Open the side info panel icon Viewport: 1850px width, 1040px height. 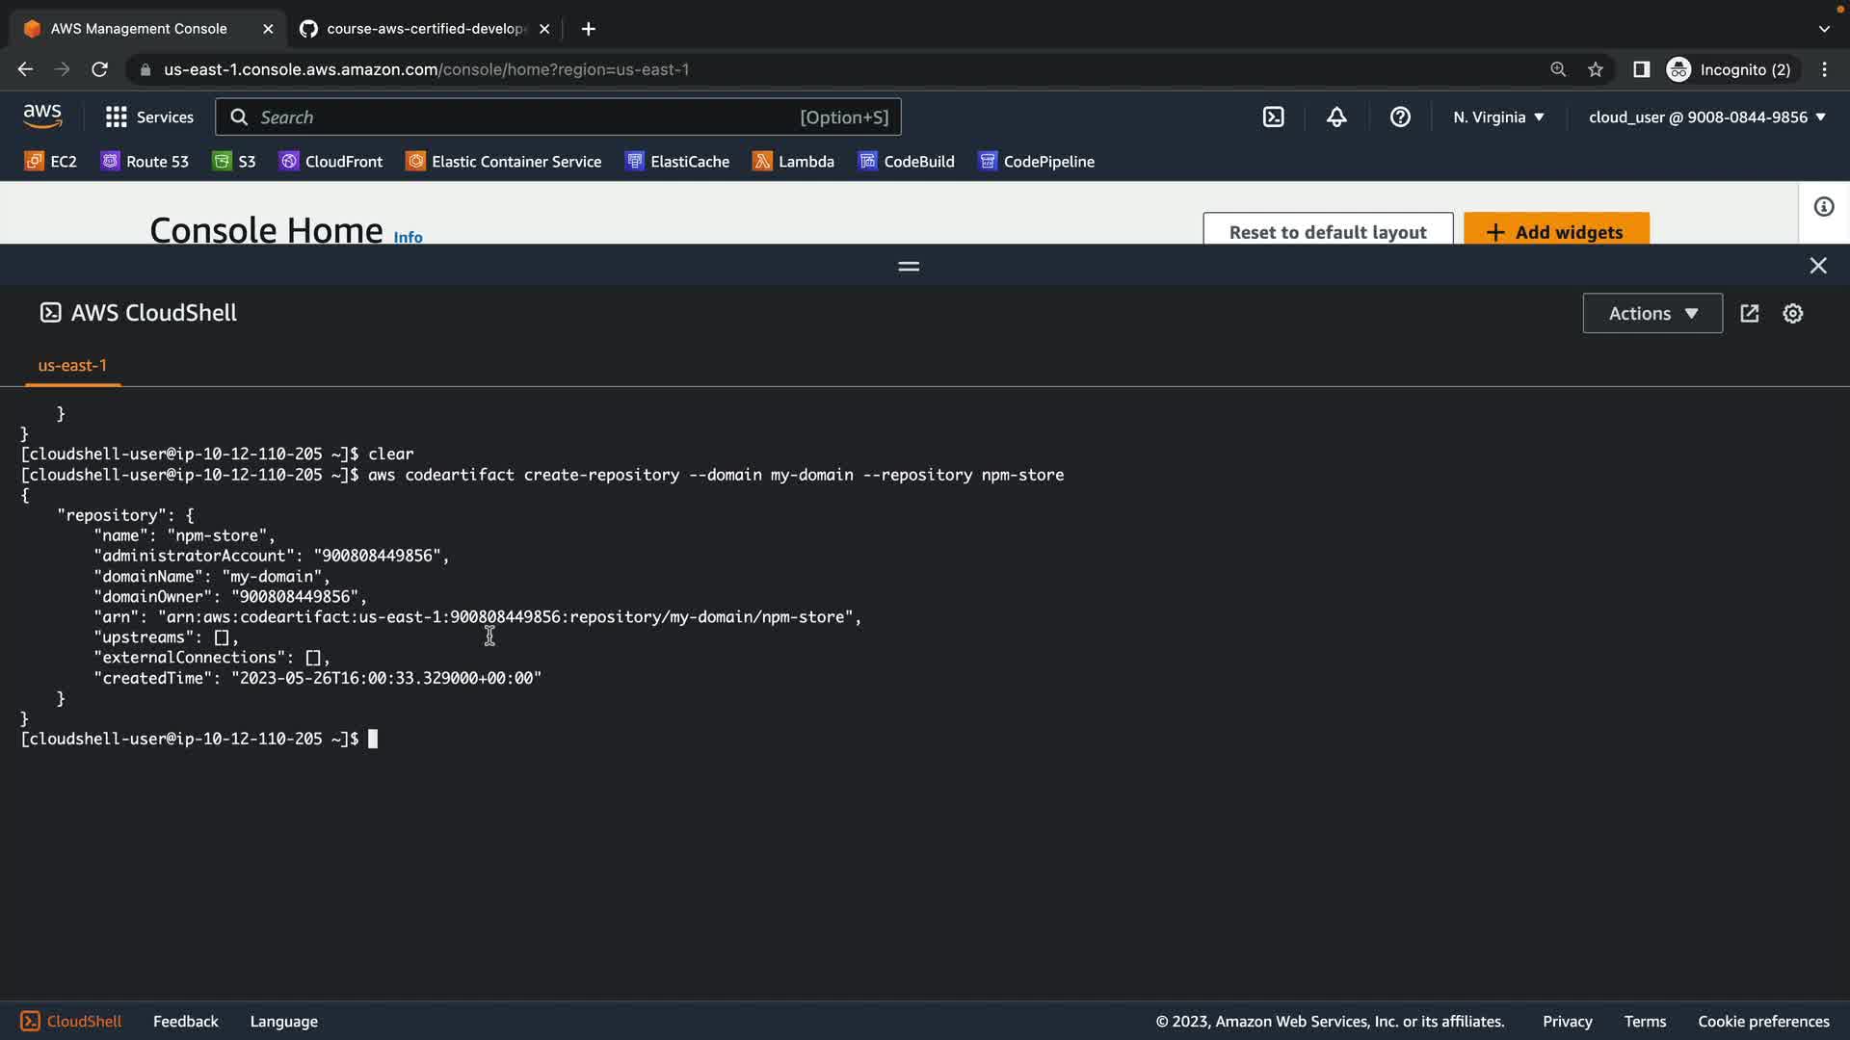1823,207
